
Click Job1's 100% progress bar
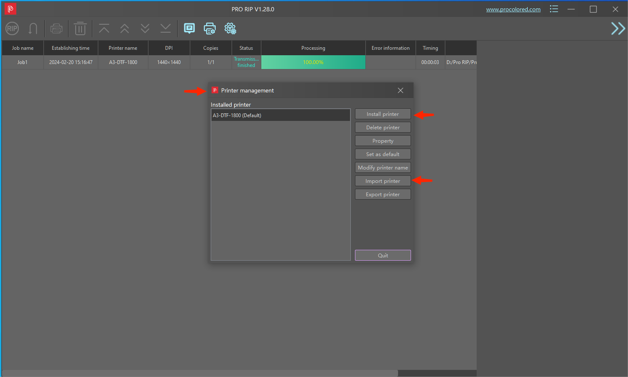tap(313, 62)
